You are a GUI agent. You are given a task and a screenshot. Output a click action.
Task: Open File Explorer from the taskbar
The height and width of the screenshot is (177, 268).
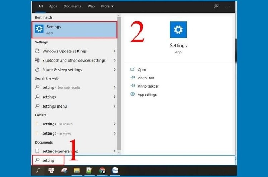(x=77, y=171)
